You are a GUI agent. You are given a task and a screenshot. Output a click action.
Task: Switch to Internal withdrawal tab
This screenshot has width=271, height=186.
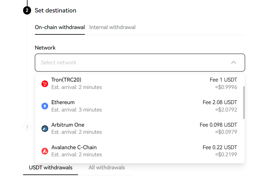[x=112, y=27]
